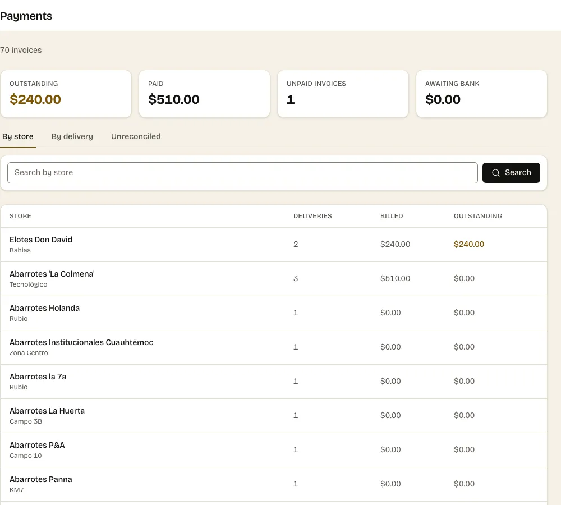
Task: Click the Search button label
Action: (518, 172)
